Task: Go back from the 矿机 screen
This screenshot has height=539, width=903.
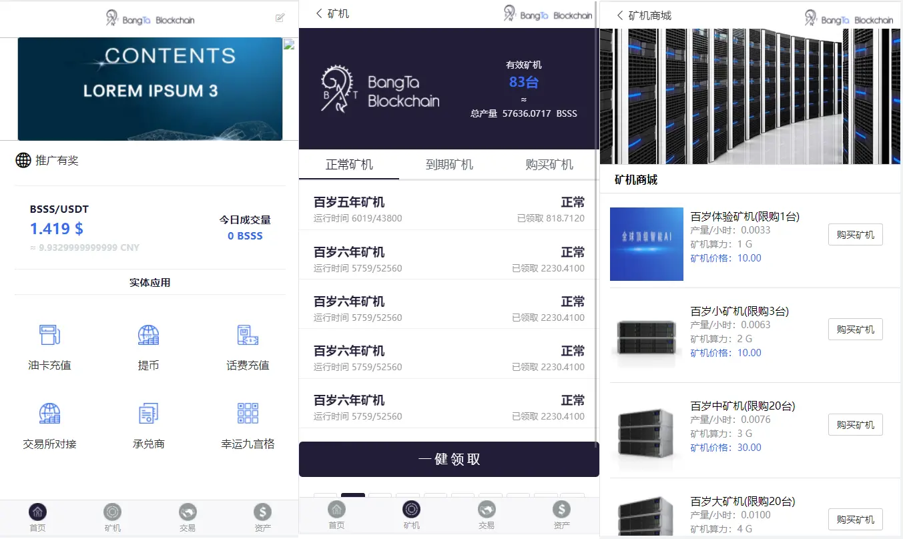Action: click(319, 13)
